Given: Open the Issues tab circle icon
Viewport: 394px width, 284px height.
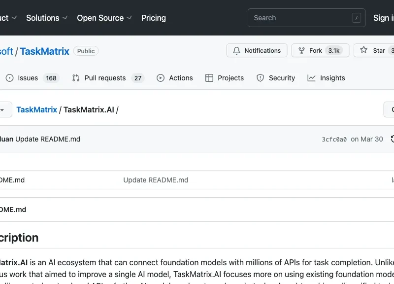Looking at the screenshot, I should 9,78.
